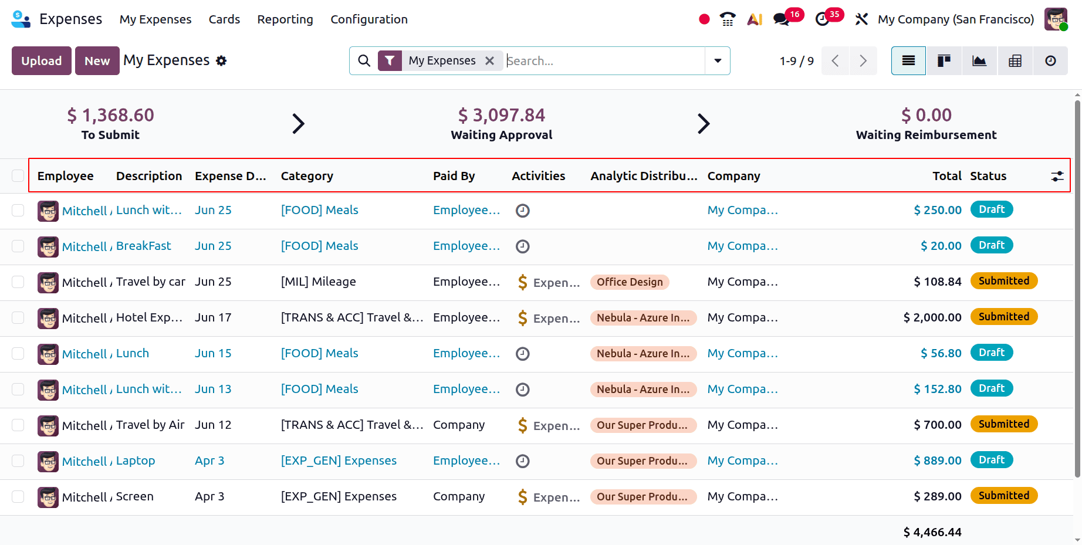This screenshot has width=1082, height=545.
Task: Sort by Category column header
Action: tap(307, 176)
